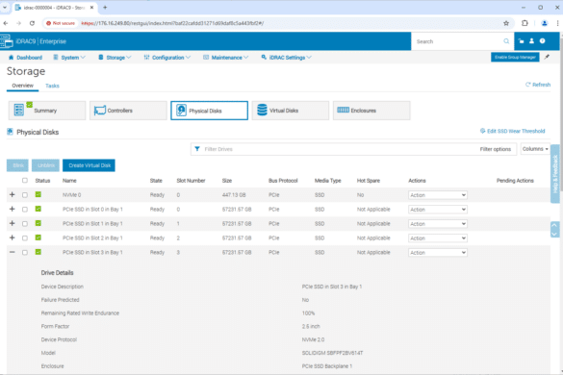Select checkbox for PCIe SSD in Slot 1
Viewport: 563px width, 375px height.
pos(25,224)
